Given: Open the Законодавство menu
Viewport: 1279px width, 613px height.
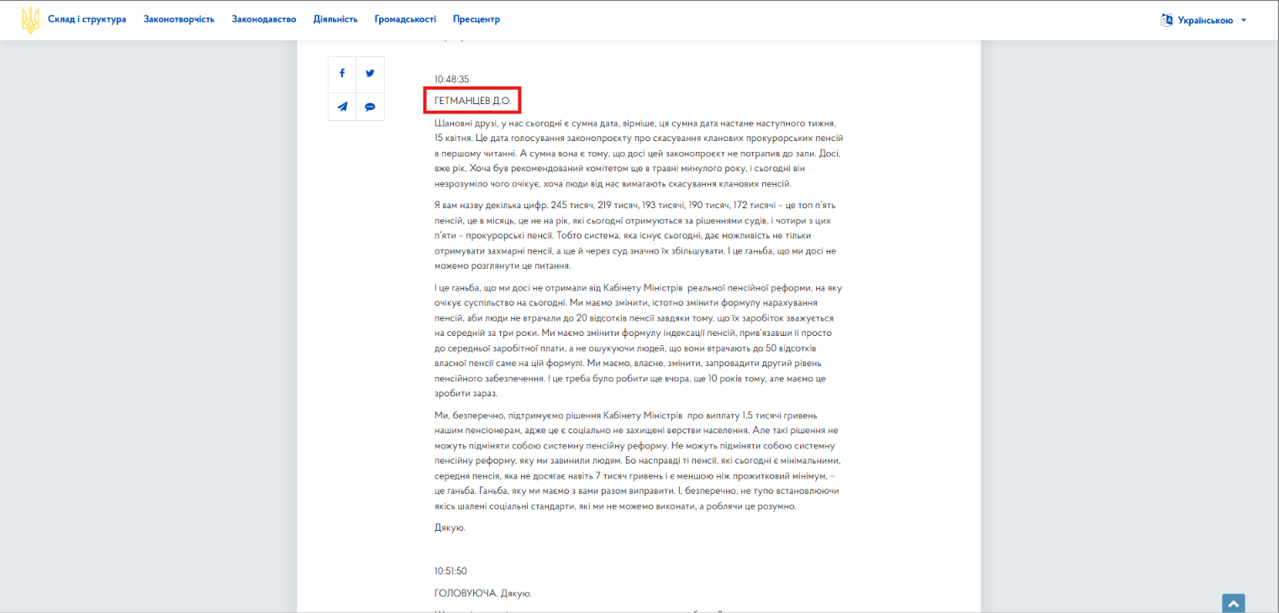Looking at the screenshot, I should point(264,19).
